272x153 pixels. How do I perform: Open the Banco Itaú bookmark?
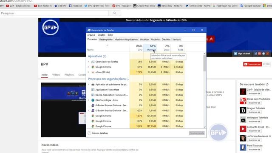pos(170,6)
